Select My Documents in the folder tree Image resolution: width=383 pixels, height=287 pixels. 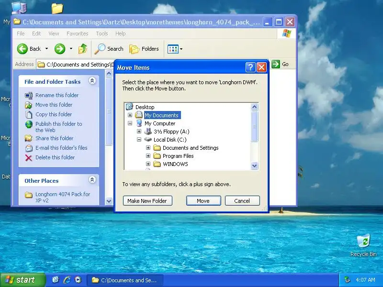click(161, 115)
